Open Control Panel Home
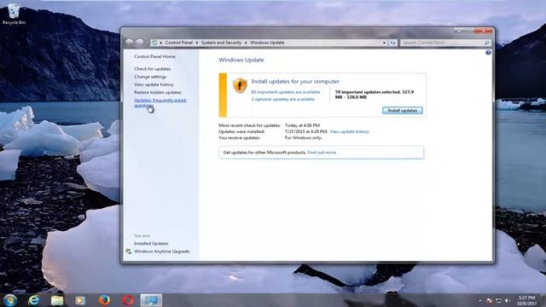Image resolution: width=546 pixels, height=307 pixels. pos(154,56)
